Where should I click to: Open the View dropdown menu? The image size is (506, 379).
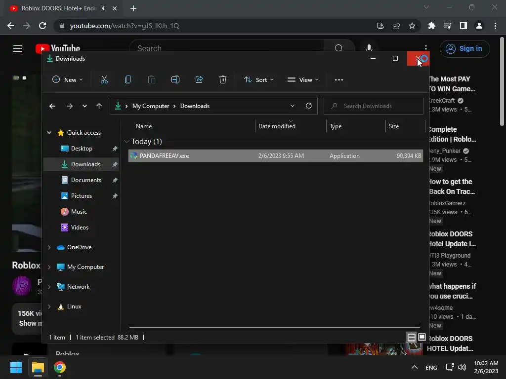[303, 79]
